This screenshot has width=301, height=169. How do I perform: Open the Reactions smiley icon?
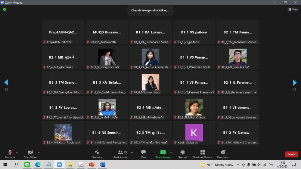click(223, 152)
